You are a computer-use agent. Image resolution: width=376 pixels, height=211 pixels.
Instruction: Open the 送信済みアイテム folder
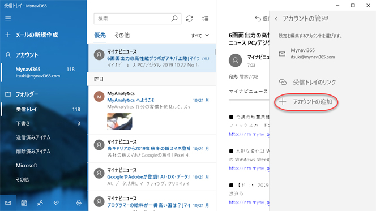point(43,137)
